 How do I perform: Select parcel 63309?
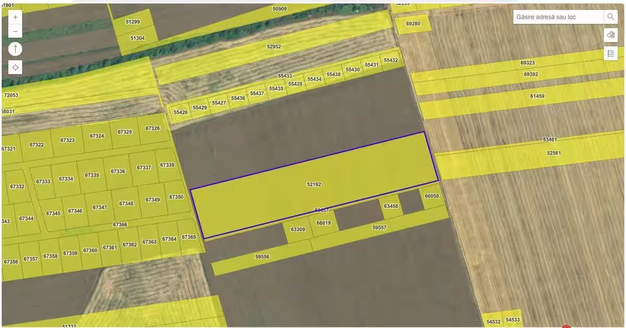click(298, 230)
